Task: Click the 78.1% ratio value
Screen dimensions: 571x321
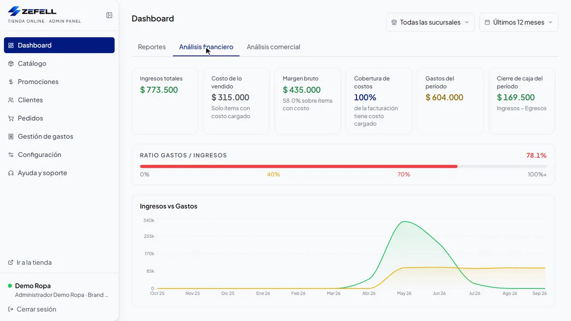Action: (x=536, y=156)
